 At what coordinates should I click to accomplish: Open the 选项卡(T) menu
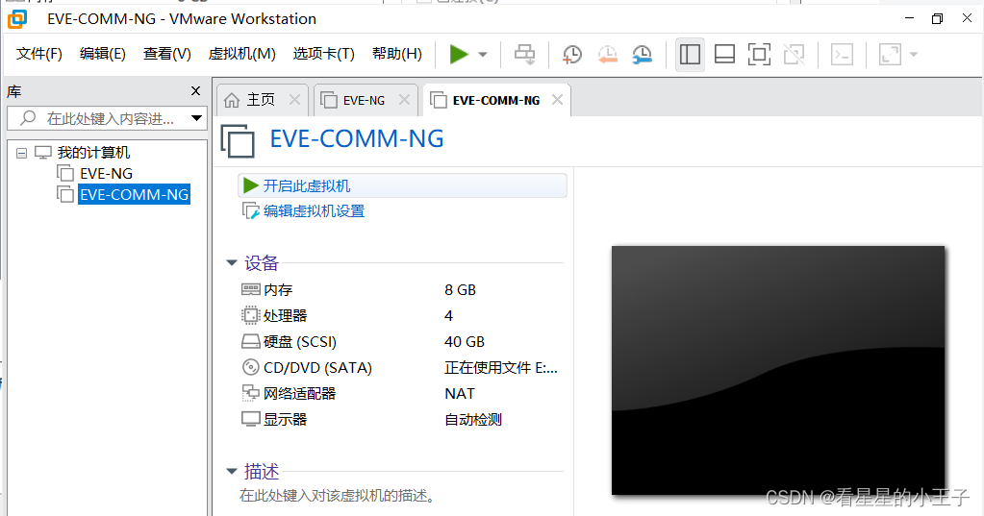(323, 54)
